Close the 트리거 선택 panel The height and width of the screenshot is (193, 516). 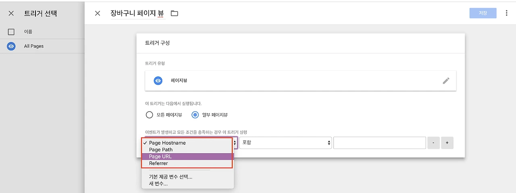(x=11, y=13)
